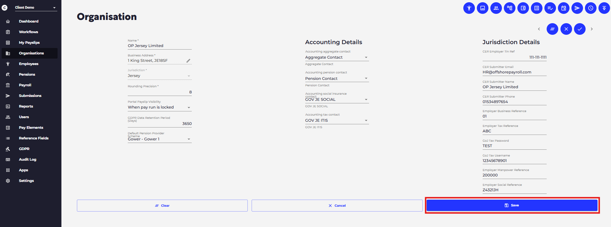611x227 pixels.
Task: Open the people group icon in top toolbar
Action: (x=496, y=8)
